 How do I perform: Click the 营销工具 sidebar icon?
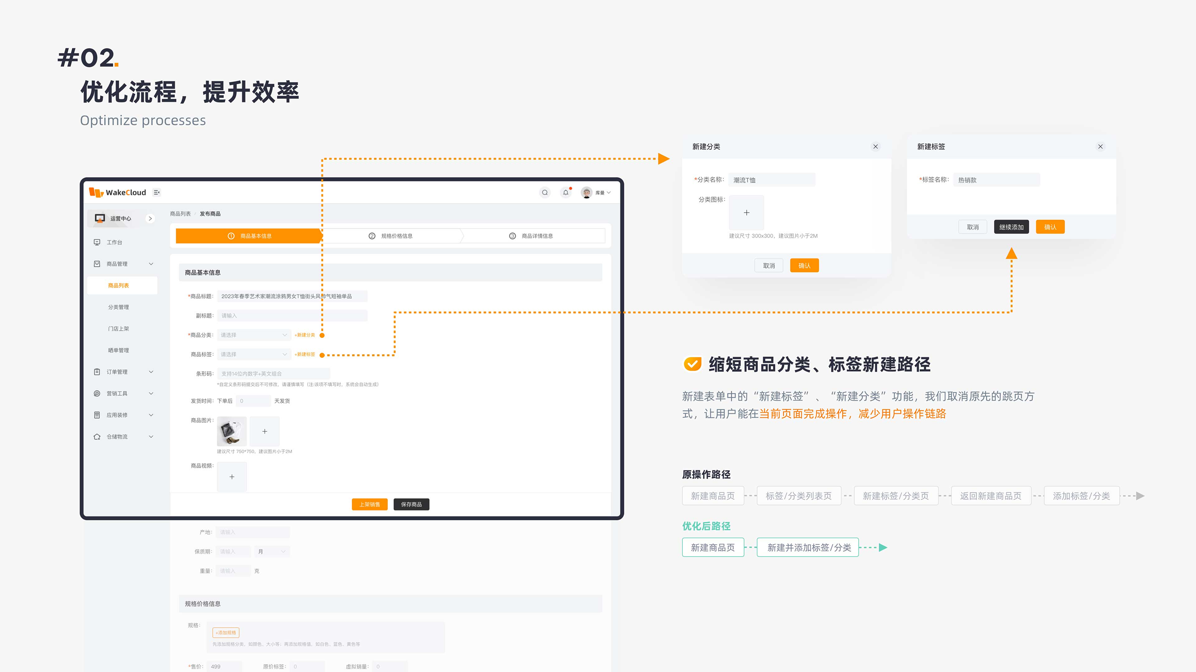[x=97, y=393]
